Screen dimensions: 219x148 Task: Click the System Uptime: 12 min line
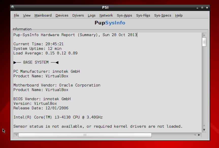37,49
